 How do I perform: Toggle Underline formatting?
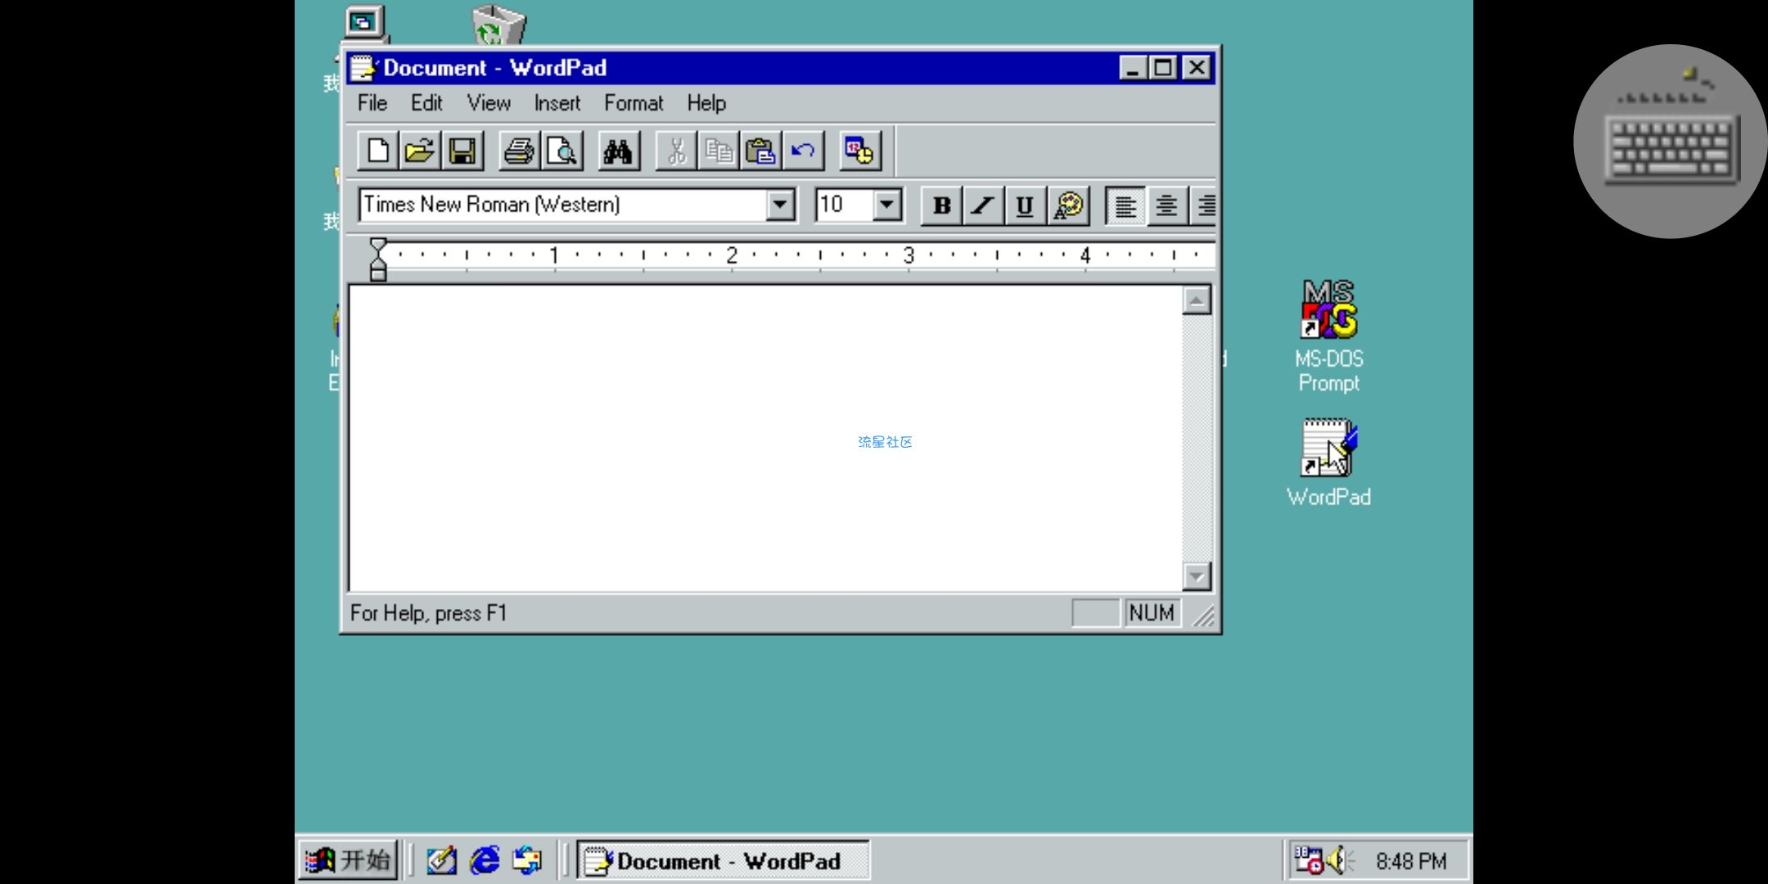(x=1024, y=205)
